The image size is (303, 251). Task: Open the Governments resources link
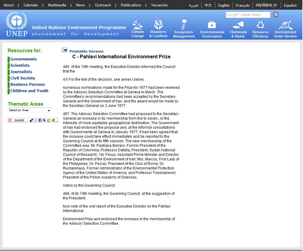pyautogui.click(x=24, y=59)
